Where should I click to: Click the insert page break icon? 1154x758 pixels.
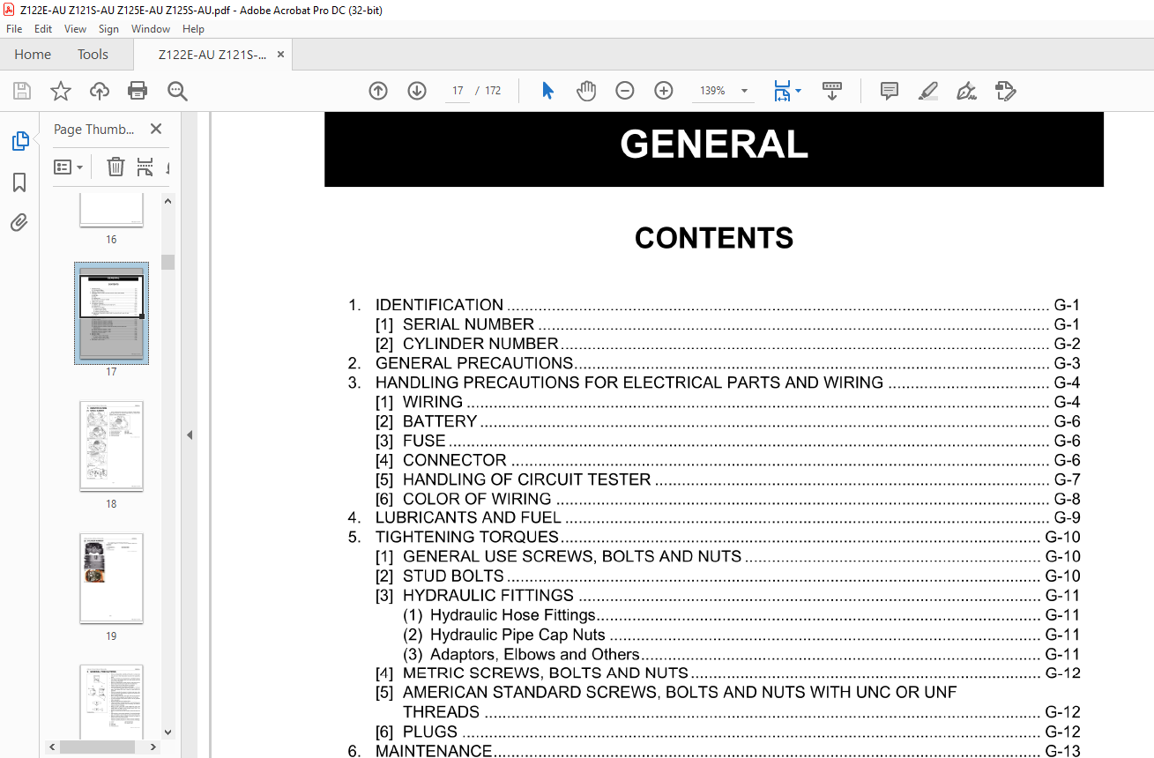(145, 167)
